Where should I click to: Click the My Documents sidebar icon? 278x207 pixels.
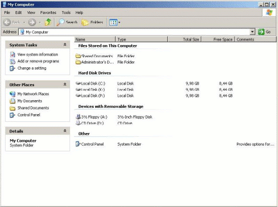coord(12,101)
